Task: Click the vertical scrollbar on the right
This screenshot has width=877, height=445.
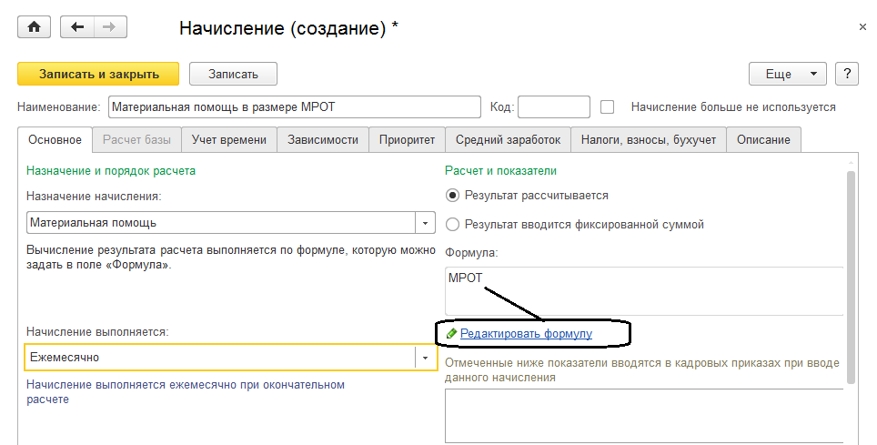Action: tap(851, 273)
